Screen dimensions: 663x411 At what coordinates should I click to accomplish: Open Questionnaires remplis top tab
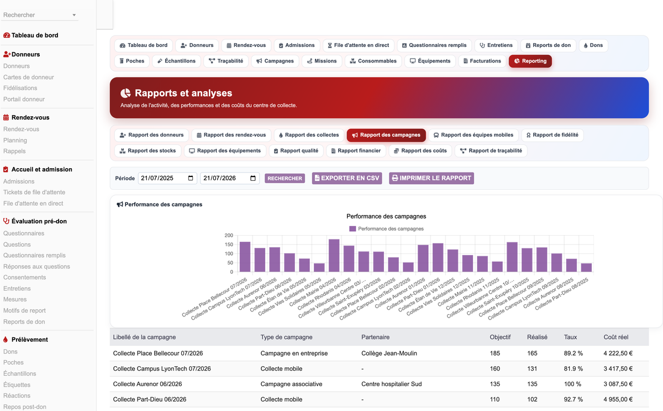(434, 45)
